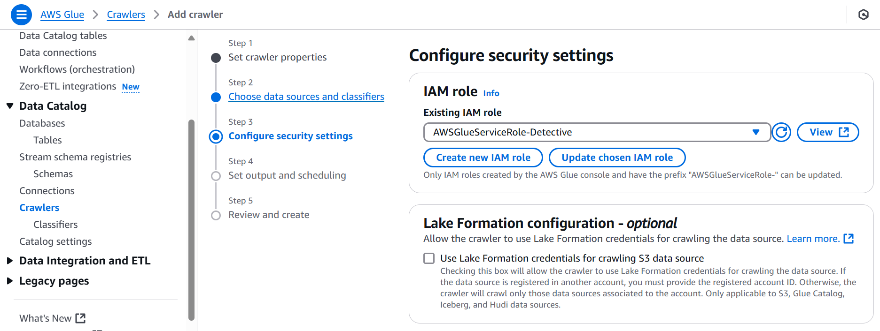The height and width of the screenshot is (331, 880).
Task: Click the What's New external link icon
Action: tap(81, 318)
